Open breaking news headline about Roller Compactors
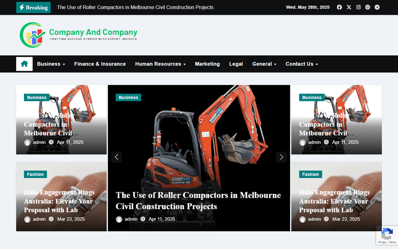The height and width of the screenshot is (249, 398). pyautogui.click(x=135, y=7)
